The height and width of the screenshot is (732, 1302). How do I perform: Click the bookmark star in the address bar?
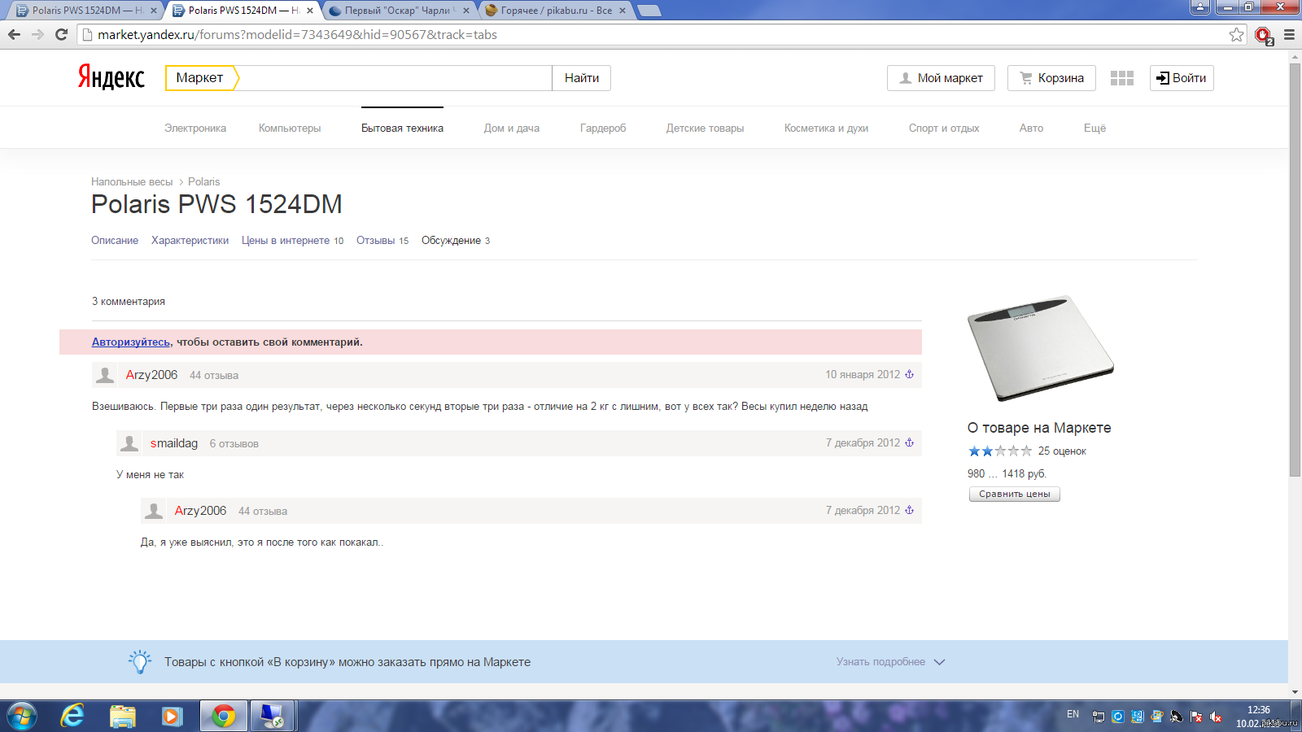click(x=1236, y=34)
